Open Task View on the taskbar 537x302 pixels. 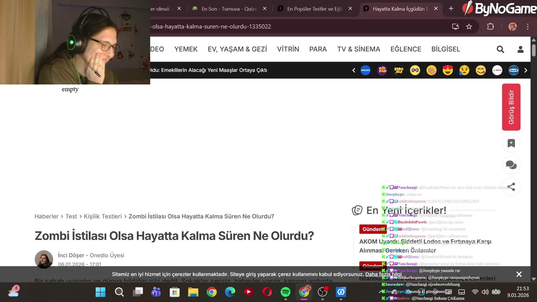[x=138, y=292]
